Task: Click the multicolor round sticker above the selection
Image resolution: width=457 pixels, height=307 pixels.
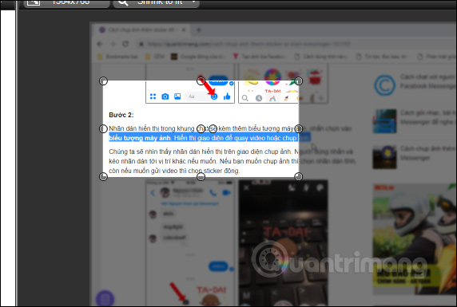Action: click(272, 77)
